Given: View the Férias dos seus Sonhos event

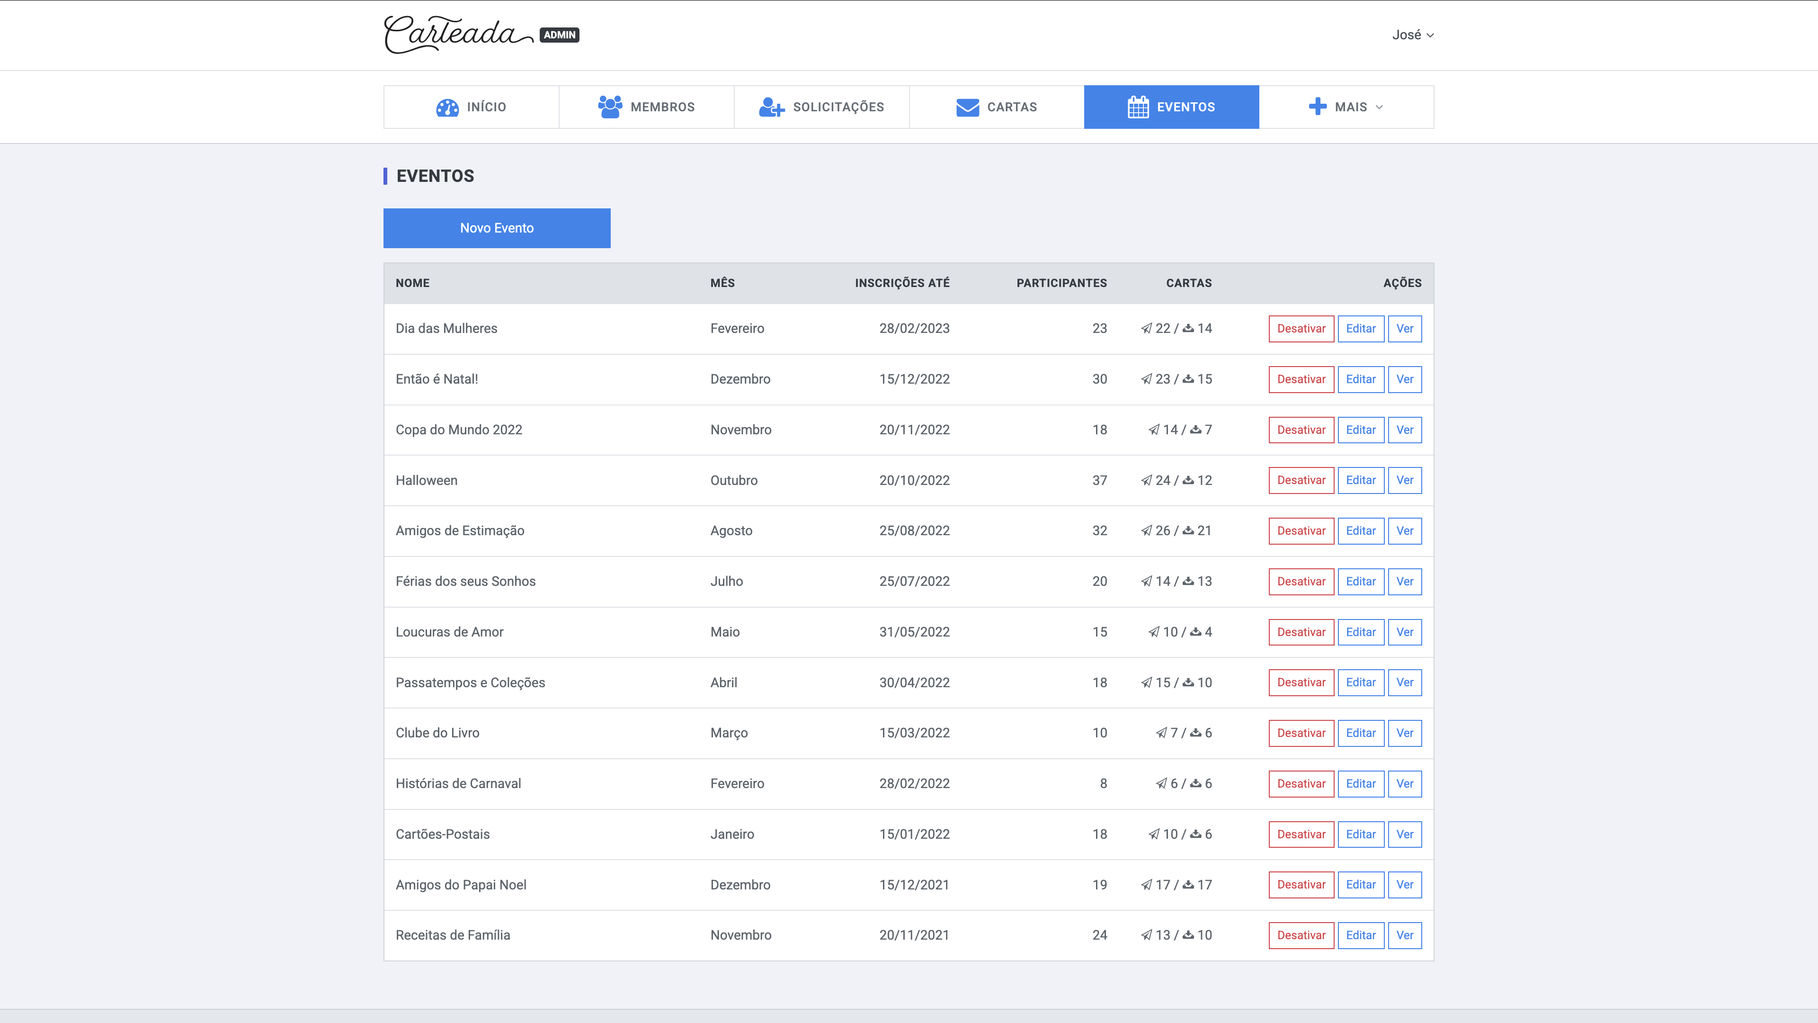Looking at the screenshot, I should pyautogui.click(x=1404, y=582).
